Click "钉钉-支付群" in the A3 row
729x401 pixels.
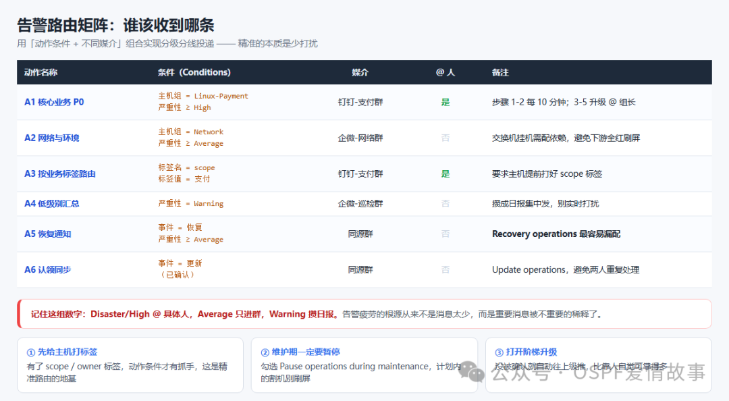pos(360,174)
